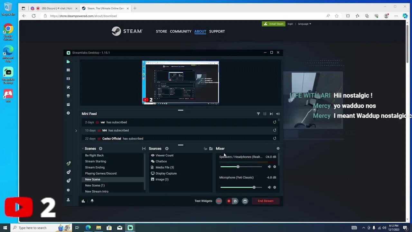
Task: Open scene transitions icon beside Scenes
Action: (144, 149)
